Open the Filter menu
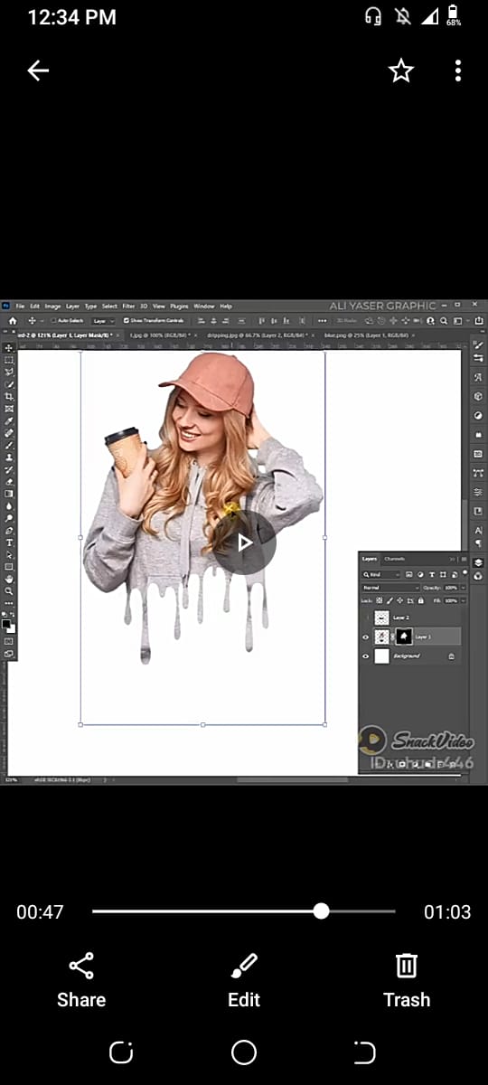 click(128, 306)
